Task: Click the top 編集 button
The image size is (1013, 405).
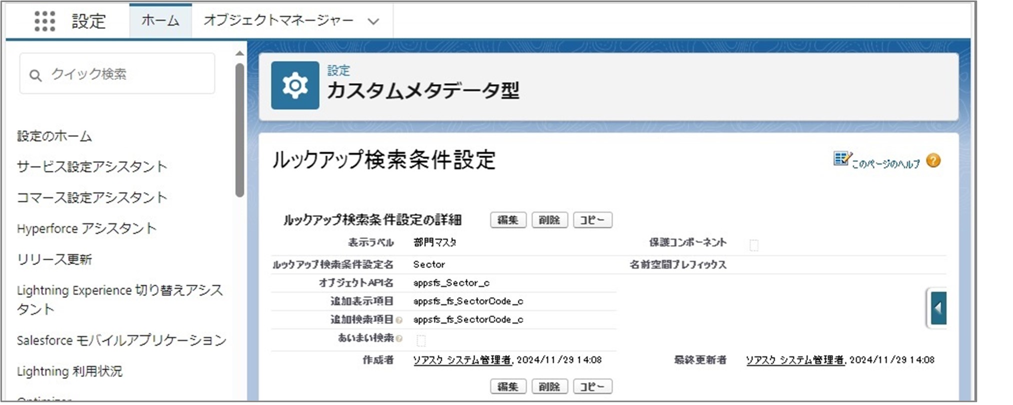Action: pyautogui.click(x=508, y=220)
